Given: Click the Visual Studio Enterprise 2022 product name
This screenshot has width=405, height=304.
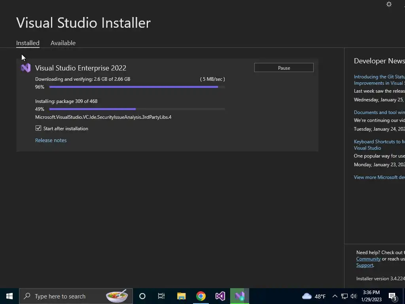Looking at the screenshot, I should pos(81,68).
